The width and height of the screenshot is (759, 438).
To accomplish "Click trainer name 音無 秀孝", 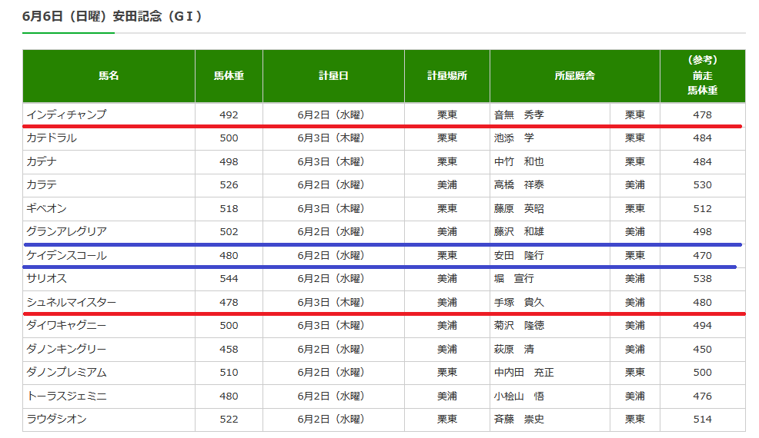I will (519, 115).
